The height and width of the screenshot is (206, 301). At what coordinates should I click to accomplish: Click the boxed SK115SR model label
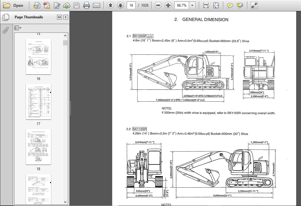pyautogui.click(x=140, y=129)
